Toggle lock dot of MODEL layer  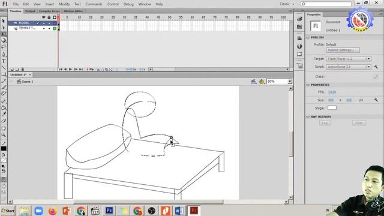click(x=49, y=23)
